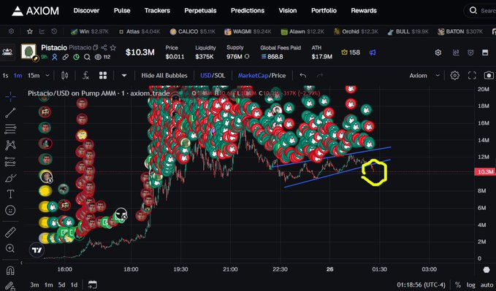
Task: Switch chart to 1m interval
Action: [x=18, y=76]
